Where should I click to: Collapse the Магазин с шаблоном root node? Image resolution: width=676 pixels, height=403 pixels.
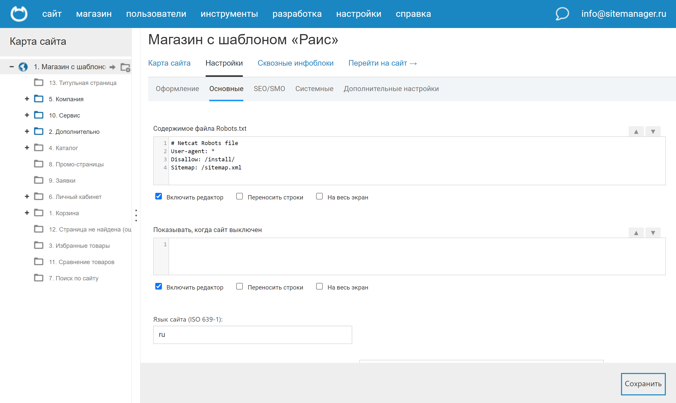tap(11, 67)
